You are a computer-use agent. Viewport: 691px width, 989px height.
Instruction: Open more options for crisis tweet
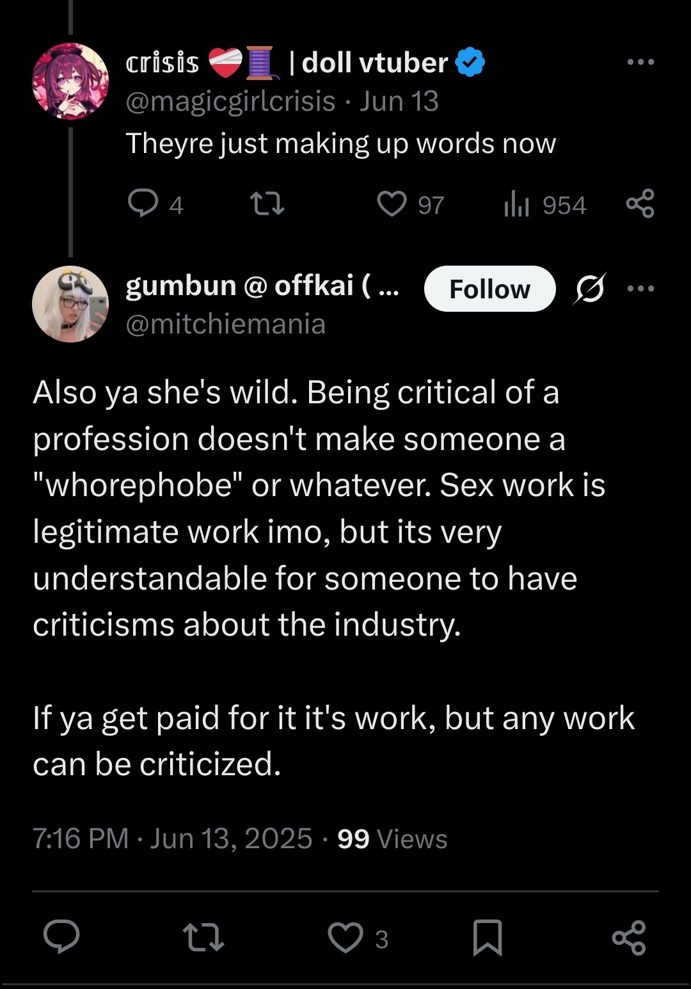pos(640,62)
